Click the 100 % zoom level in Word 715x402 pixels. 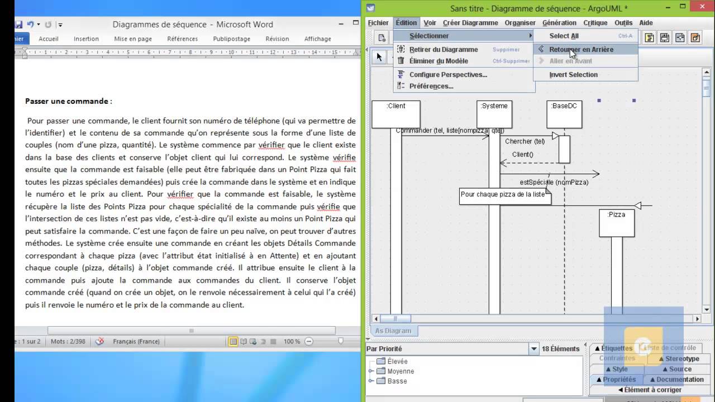[292, 341]
